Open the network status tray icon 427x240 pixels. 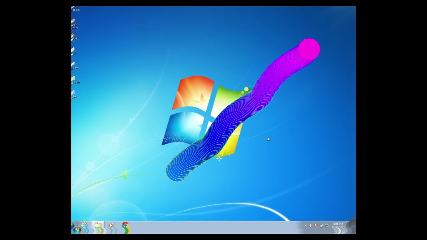tap(327, 226)
